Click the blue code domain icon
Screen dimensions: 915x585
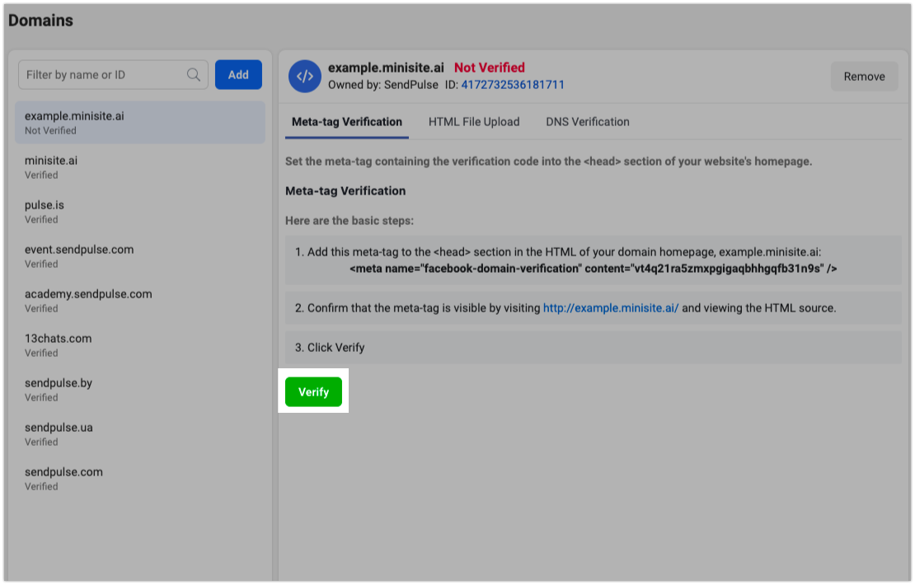305,77
